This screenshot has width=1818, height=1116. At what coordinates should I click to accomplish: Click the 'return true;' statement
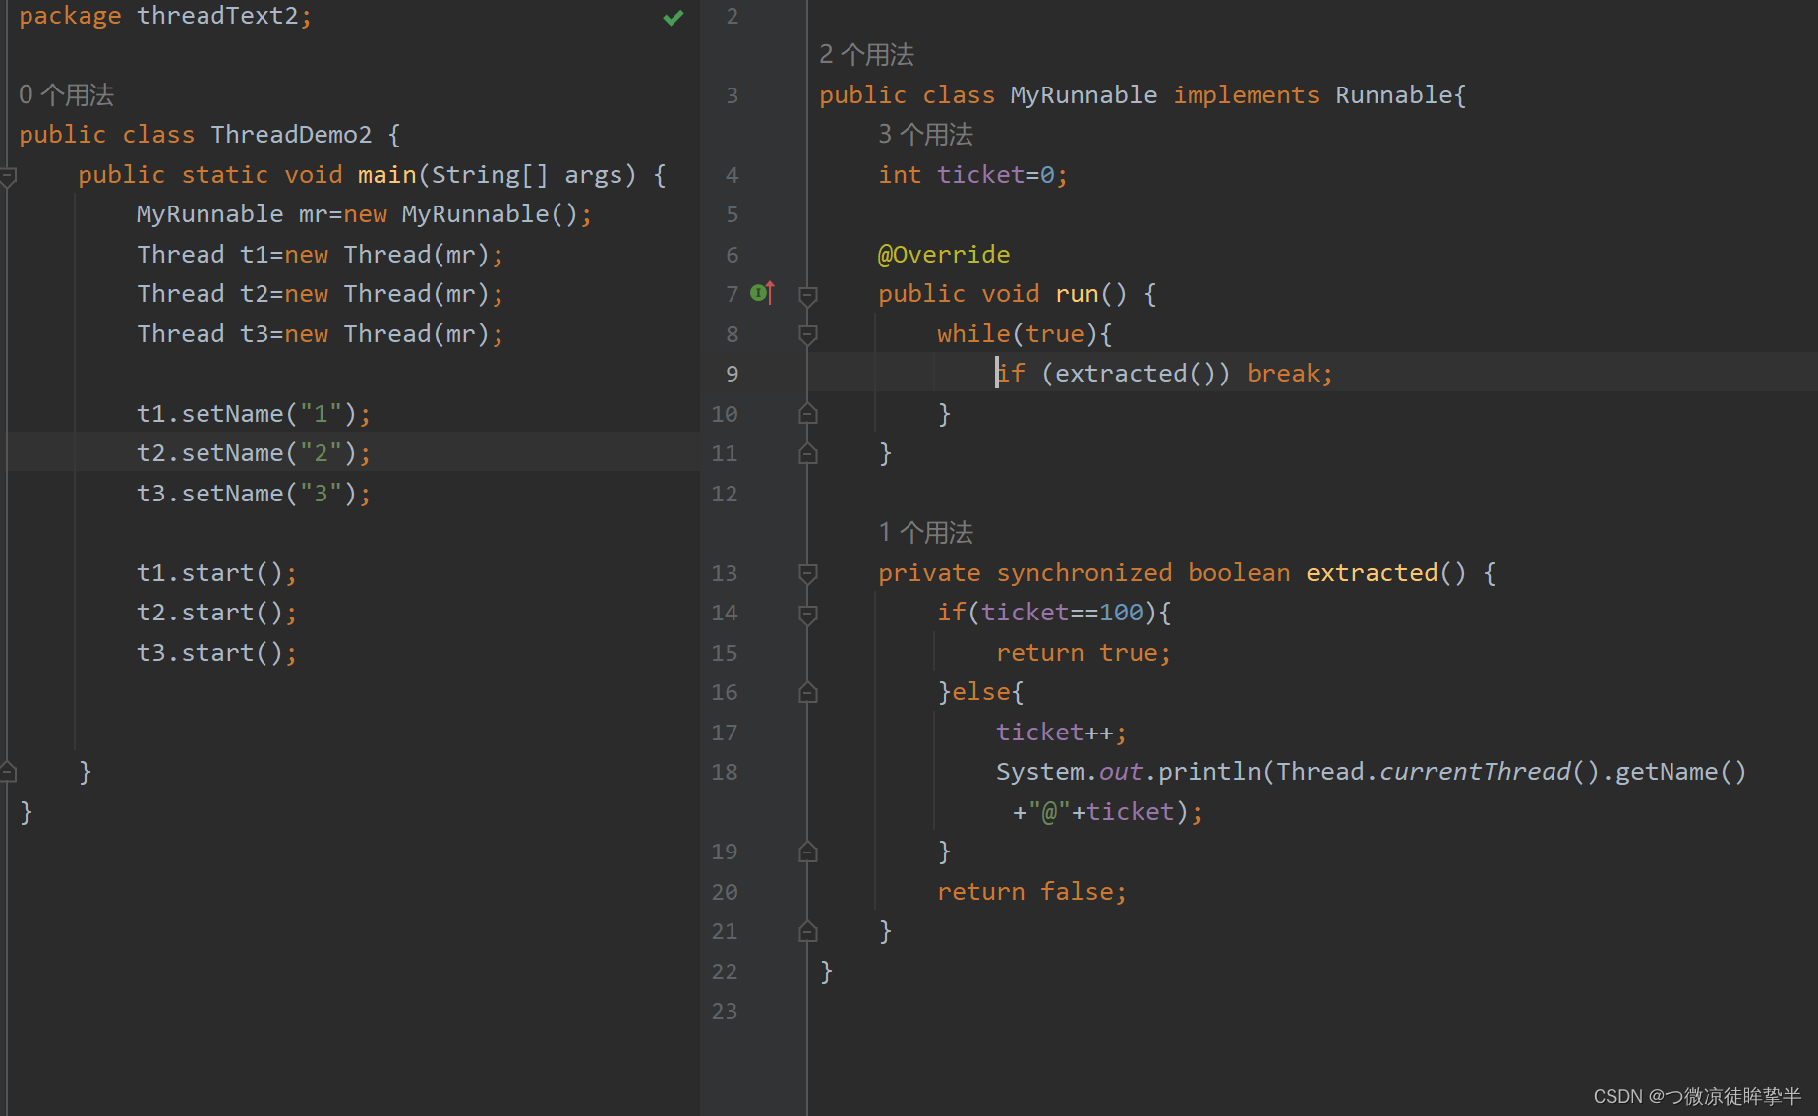click(1084, 653)
